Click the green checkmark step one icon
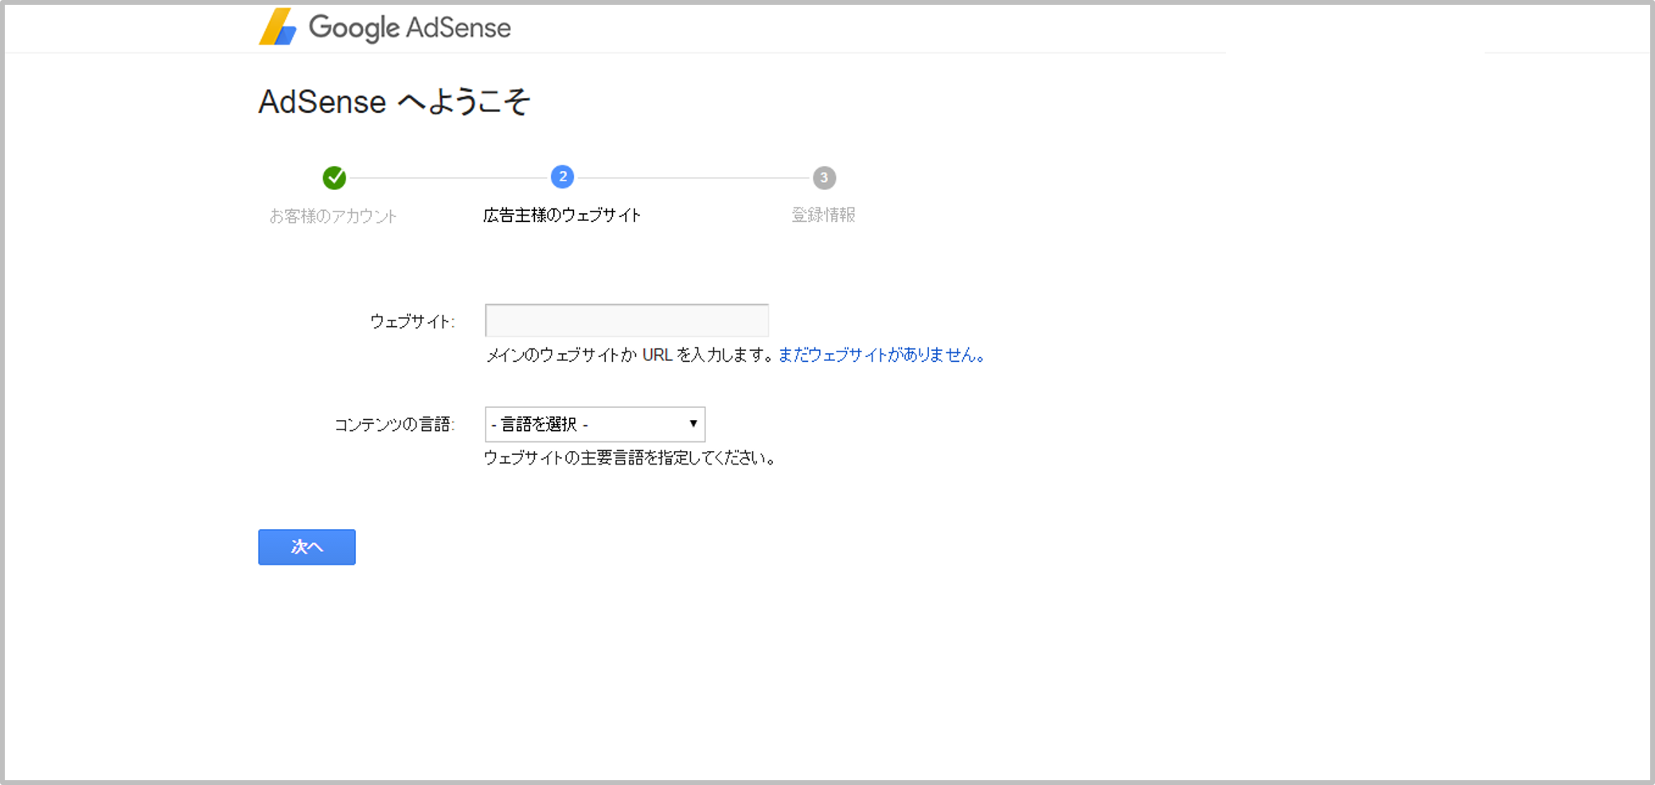The image size is (1655, 785). tap(334, 177)
